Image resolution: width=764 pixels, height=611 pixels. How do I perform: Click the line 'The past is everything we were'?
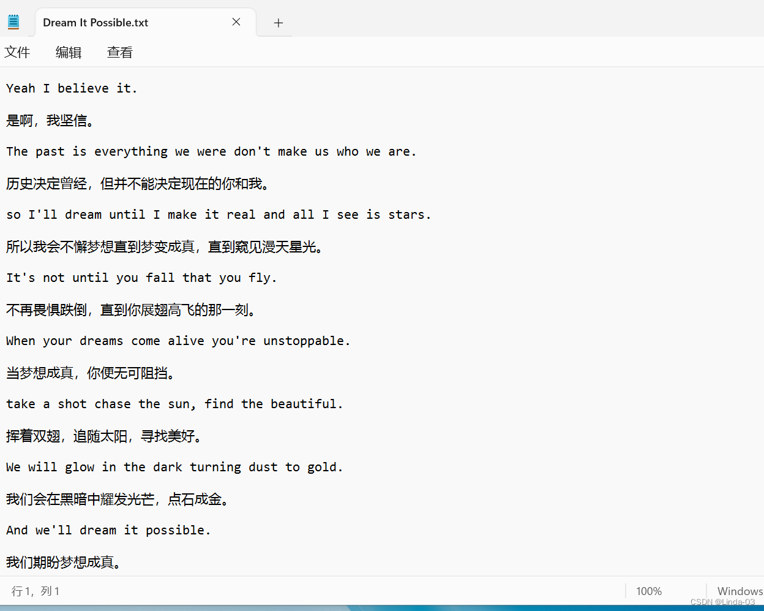[211, 151]
